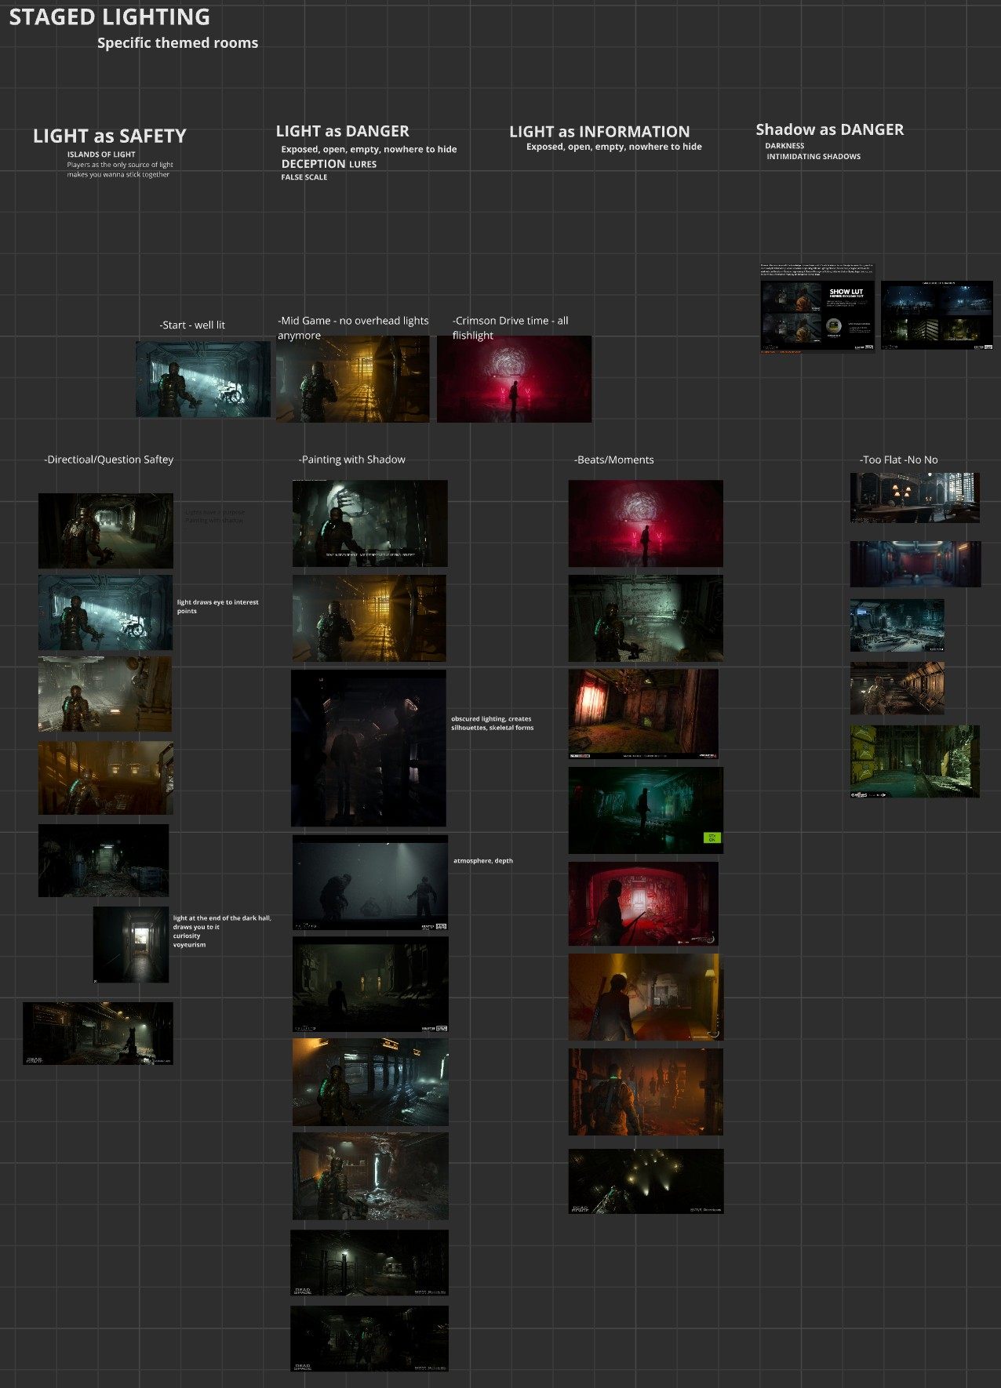Select the '-Mid Game - no overhead lights anymore' caption
Image resolution: width=1001 pixels, height=1388 pixels.
[353, 328]
